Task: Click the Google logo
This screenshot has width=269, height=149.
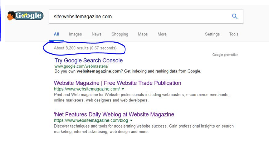Action: 25,16
